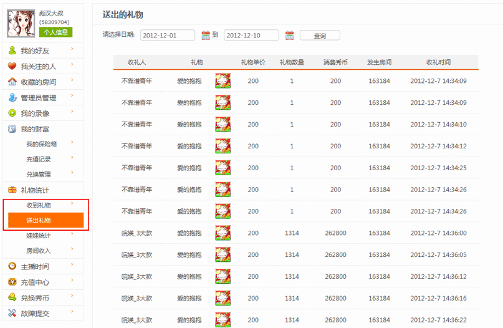Click the 我的好友 friends icon
This screenshot has height=328, width=503.
(x=12, y=51)
